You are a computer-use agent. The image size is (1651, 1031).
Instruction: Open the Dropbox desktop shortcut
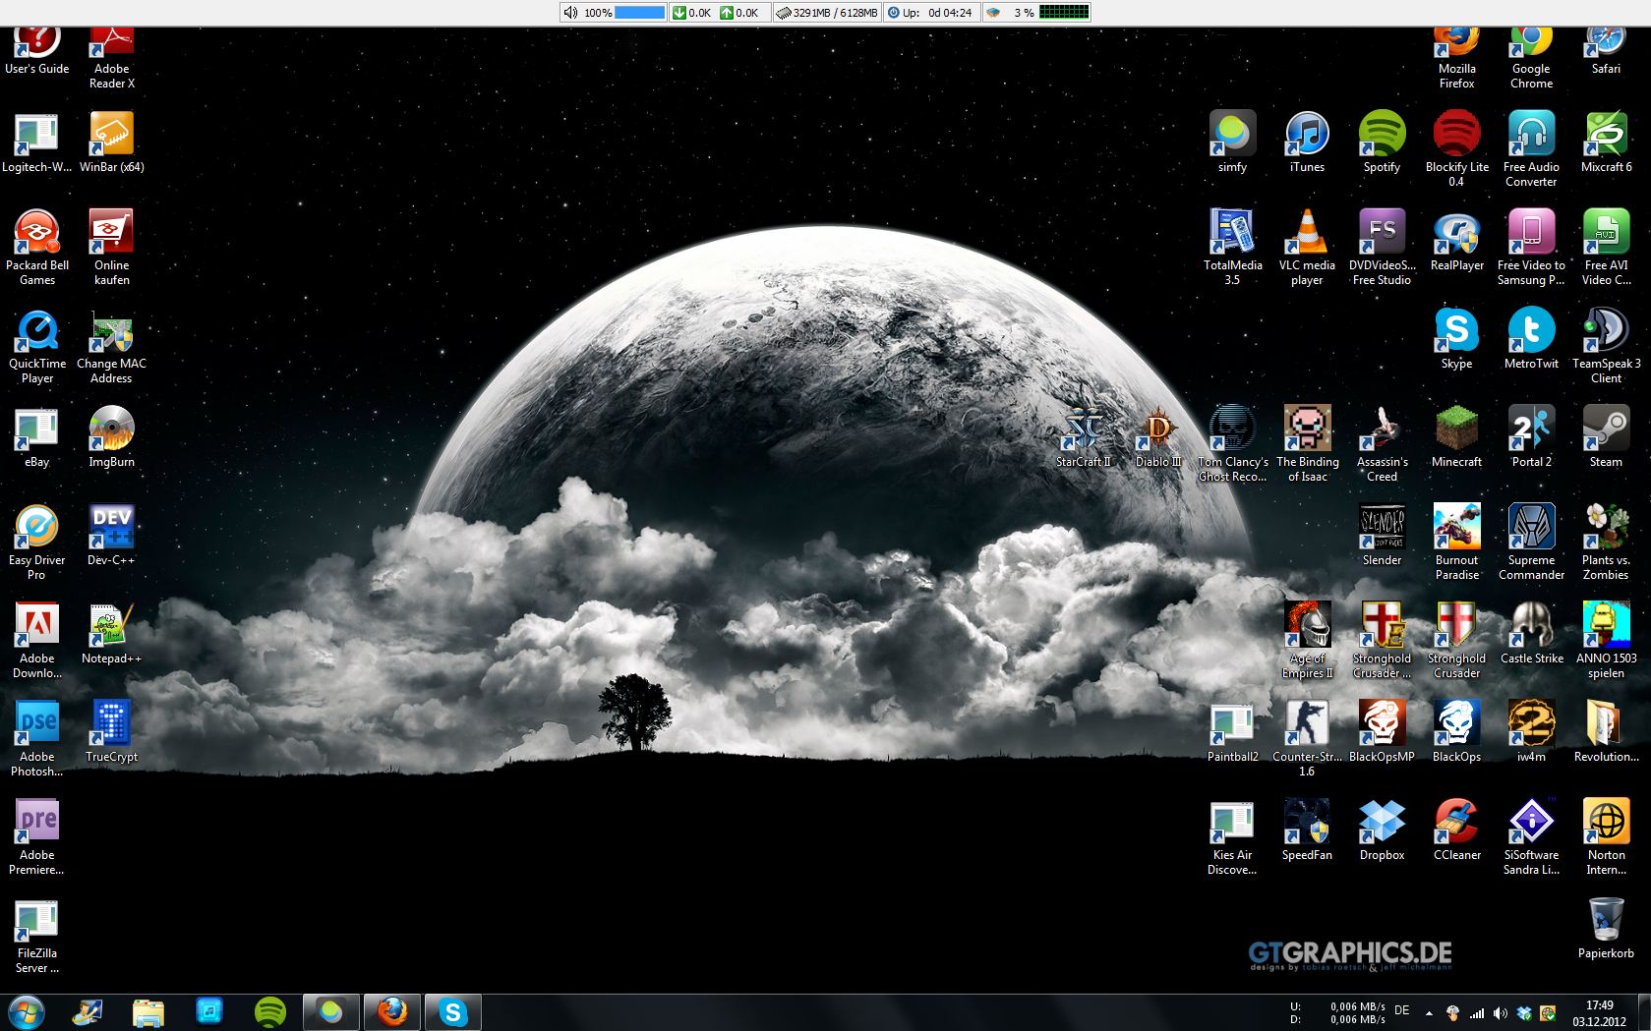(x=1382, y=823)
